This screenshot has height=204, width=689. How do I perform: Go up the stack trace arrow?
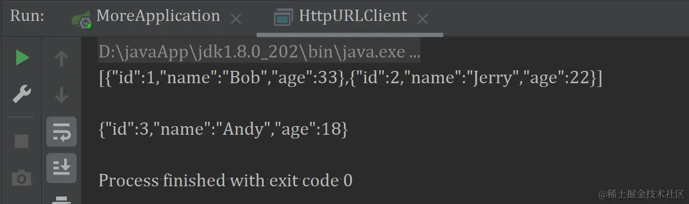(x=61, y=58)
